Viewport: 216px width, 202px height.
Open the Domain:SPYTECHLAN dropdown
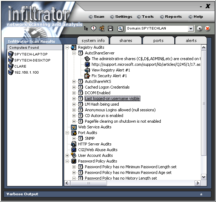coord(191,29)
